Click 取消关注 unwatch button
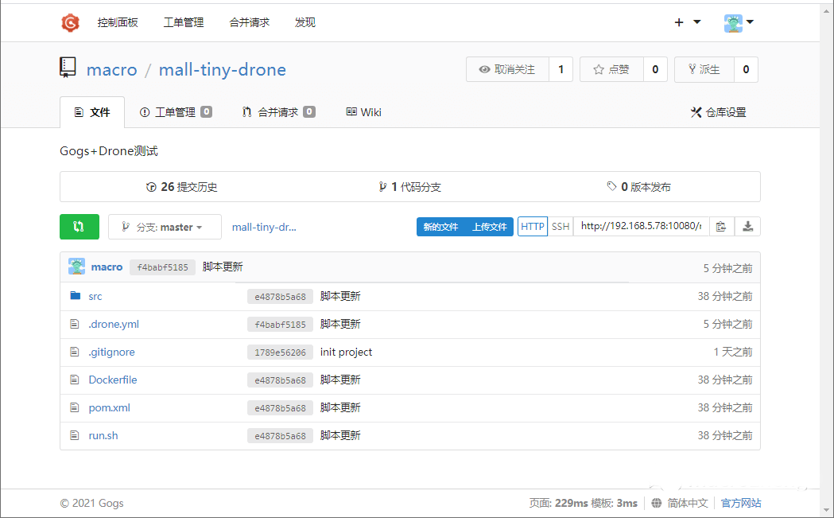This screenshot has height=518, width=834. 507,69
